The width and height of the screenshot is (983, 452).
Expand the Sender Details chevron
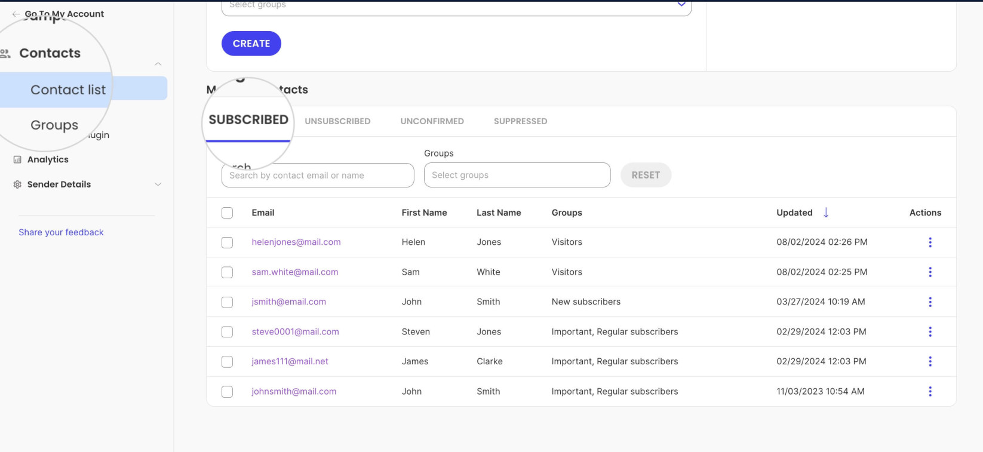point(158,185)
